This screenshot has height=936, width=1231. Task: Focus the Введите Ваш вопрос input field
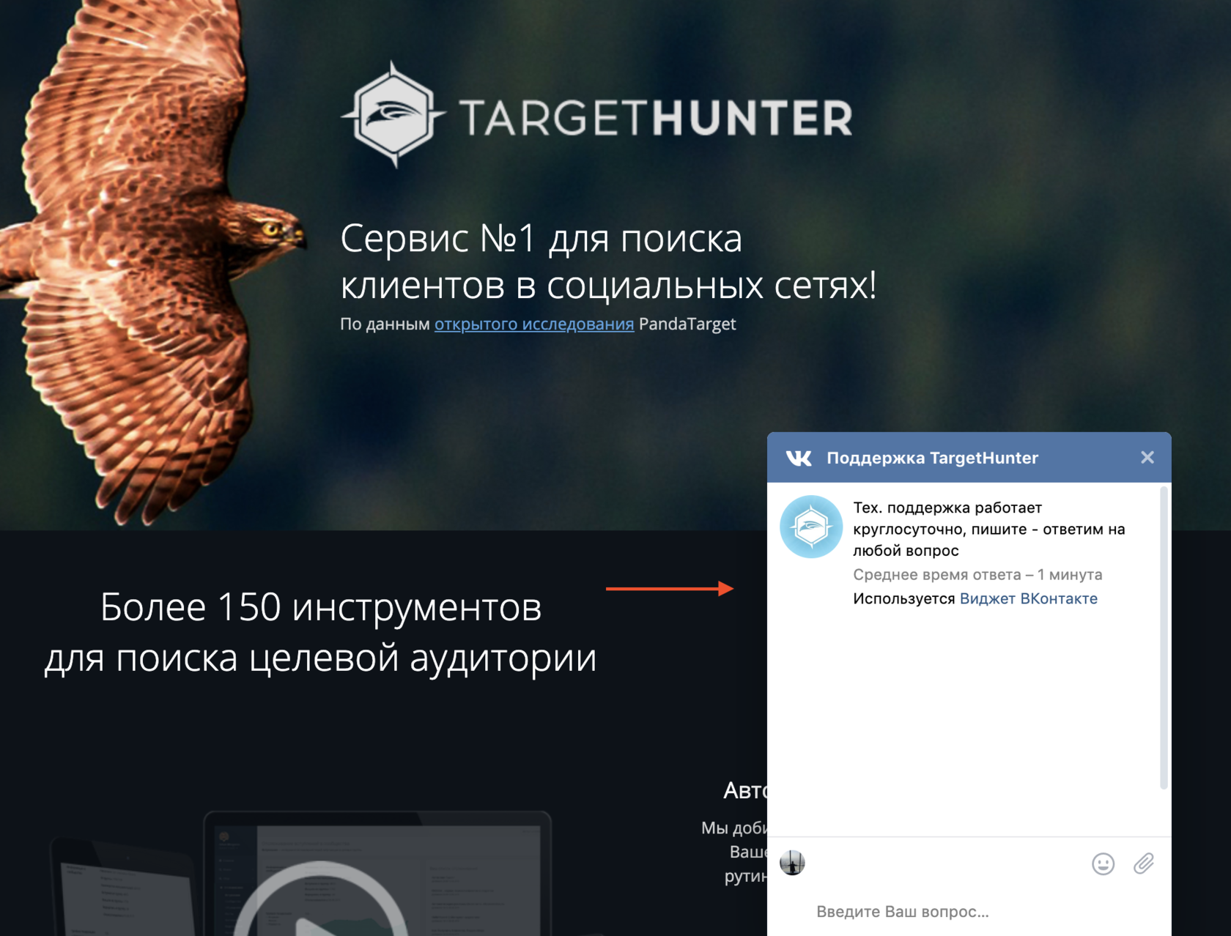click(969, 912)
